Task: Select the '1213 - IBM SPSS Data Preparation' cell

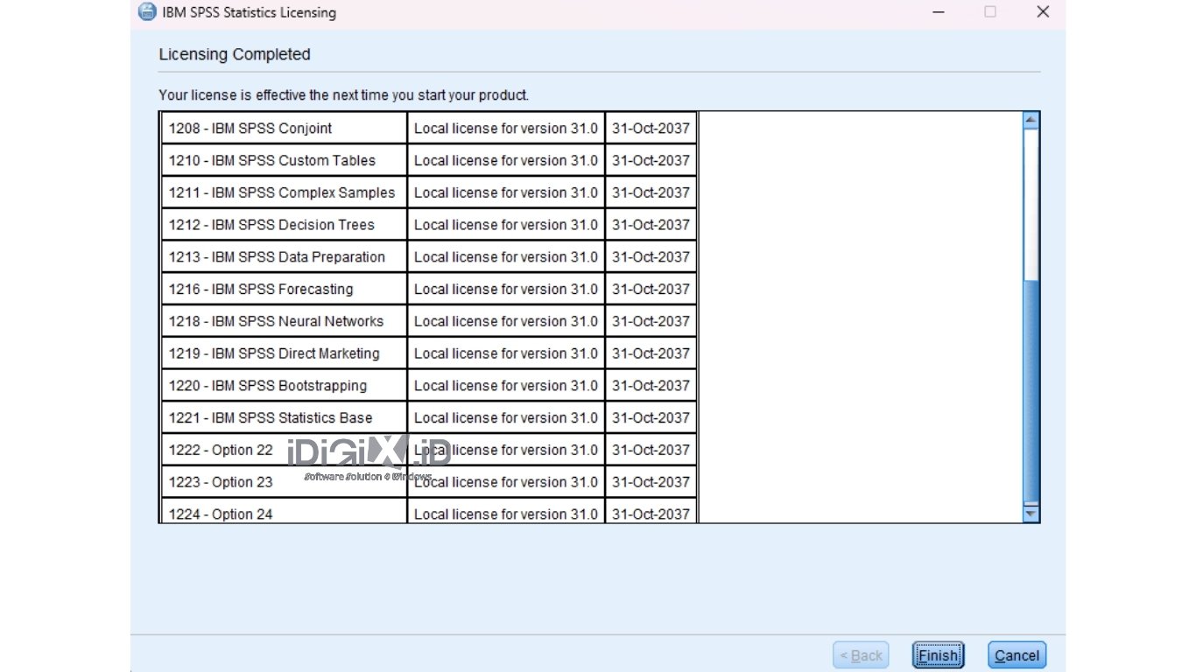Action: tap(285, 257)
